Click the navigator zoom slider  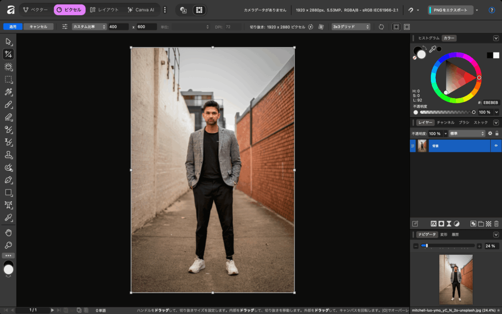[448, 245]
